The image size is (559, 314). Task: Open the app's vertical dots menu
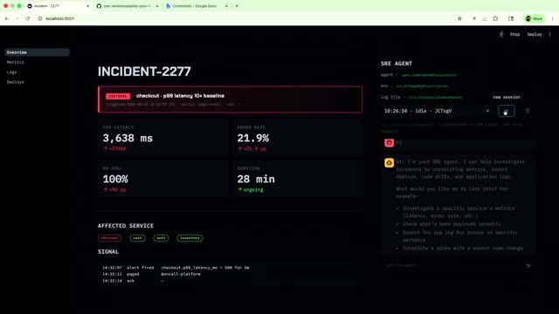click(x=549, y=34)
